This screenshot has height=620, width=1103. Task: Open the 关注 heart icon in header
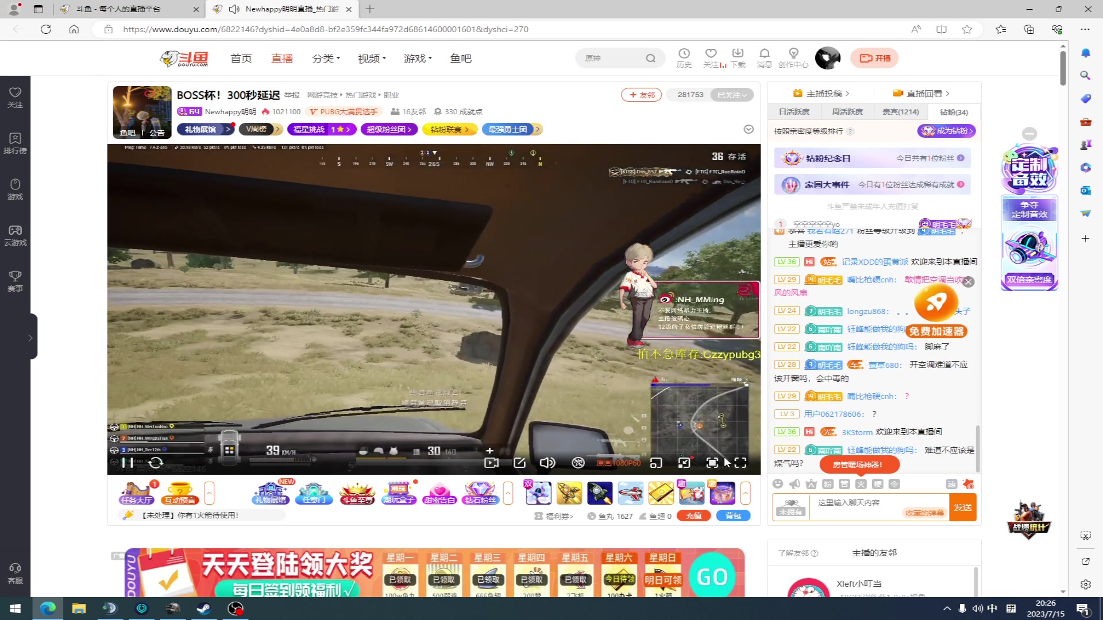click(711, 58)
